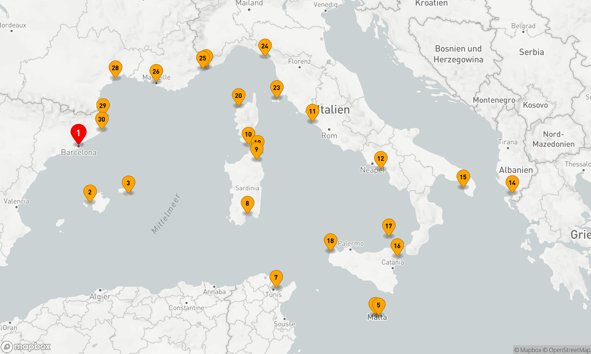591x354 pixels.
Task: Click the Barcelona city label
Action: click(x=79, y=153)
